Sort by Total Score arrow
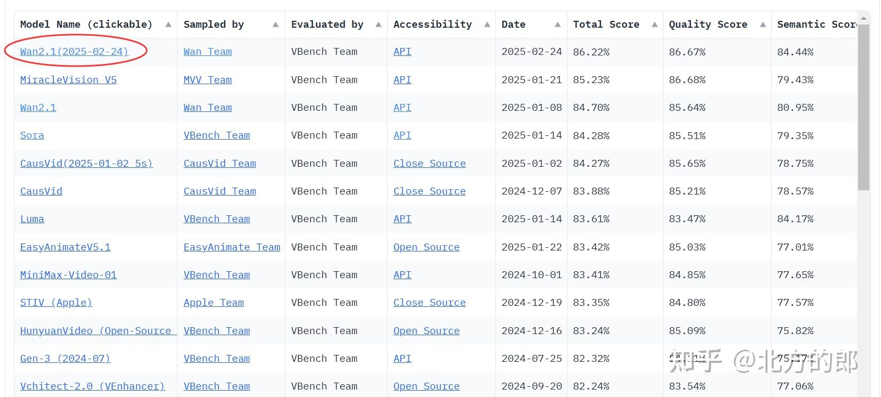The width and height of the screenshot is (881, 397). (655, 25)
